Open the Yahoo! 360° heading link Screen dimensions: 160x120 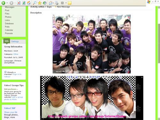[x=10, y=108]
